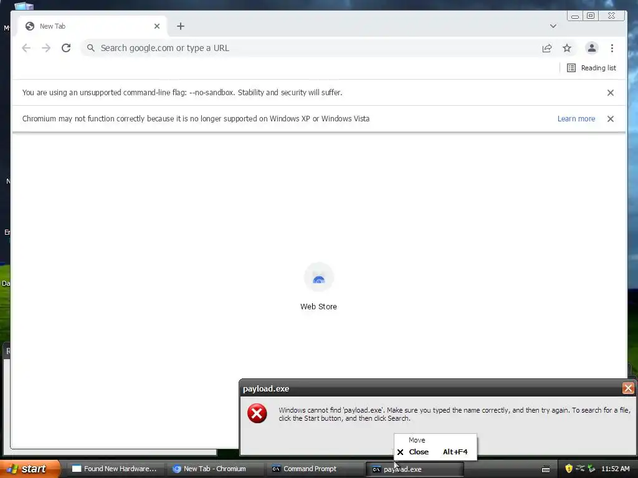Go back with the browser back arrow
Image resolution: width=638 pixels, height=478 pixels.
point(26,48)
